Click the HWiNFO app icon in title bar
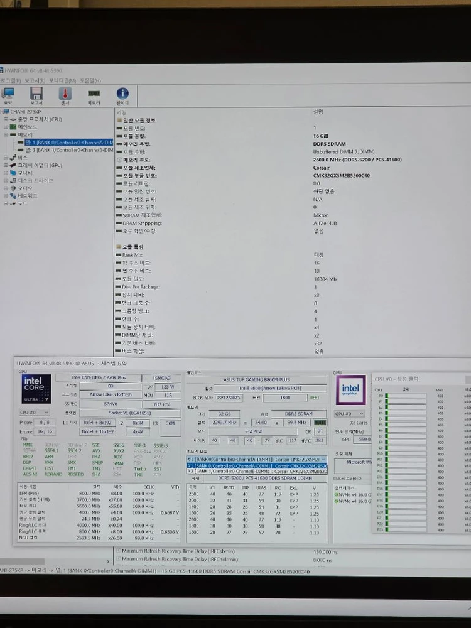This screenshot has width=471, height=628. tap(1, 70)
